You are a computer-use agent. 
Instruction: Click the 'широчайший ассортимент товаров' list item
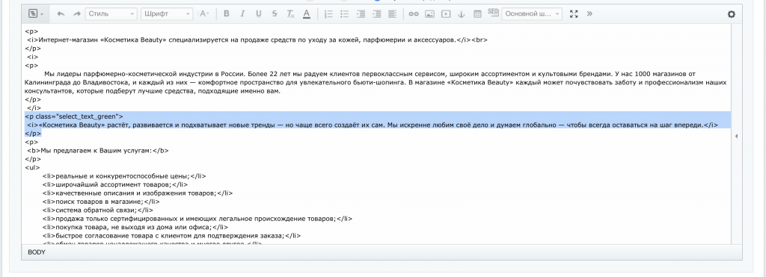click(x=114, y=185)
